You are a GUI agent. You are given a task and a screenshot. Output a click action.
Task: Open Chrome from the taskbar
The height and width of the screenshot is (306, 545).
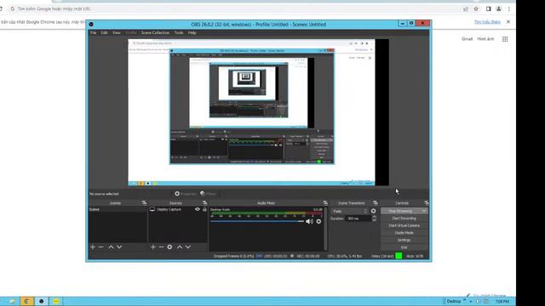26,301
